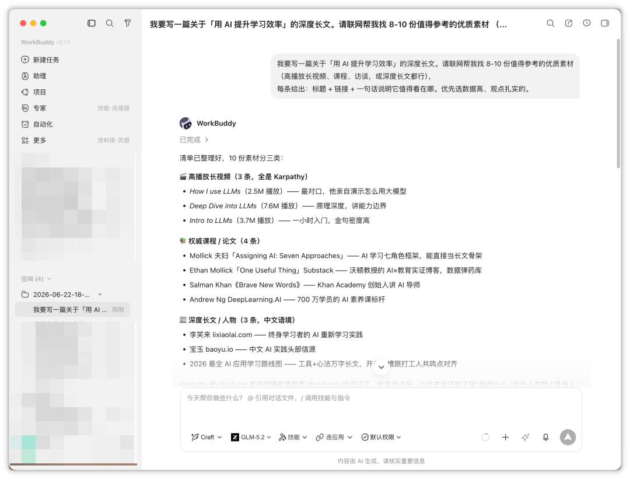Open the 默认权限 permissions dropdown
Screen dimensions: 630x479
coord(381,437)
